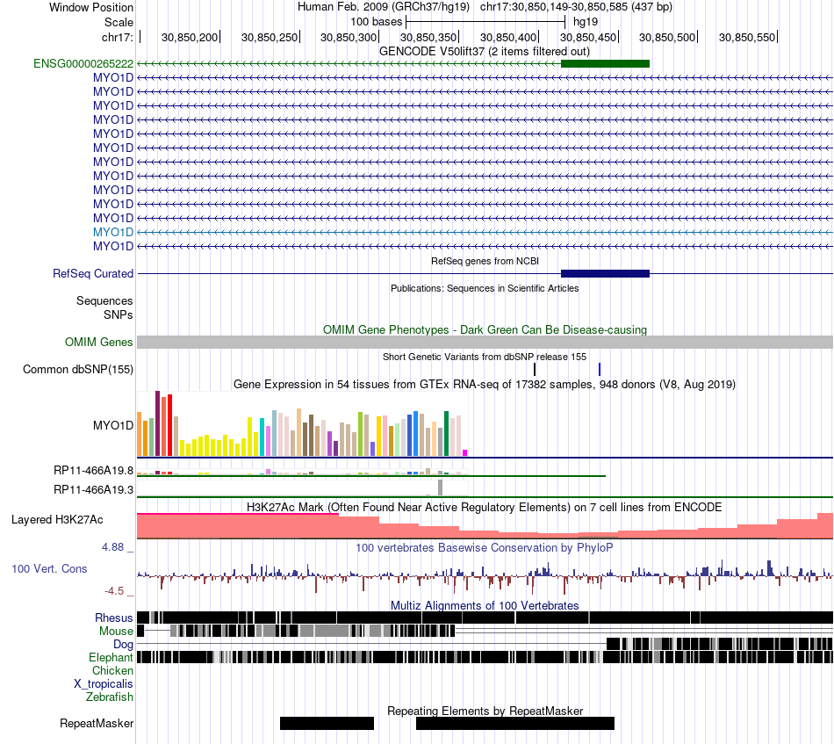
Task: Click the green ENSG00000265222 exon block
Action: (x=605, y=64)
